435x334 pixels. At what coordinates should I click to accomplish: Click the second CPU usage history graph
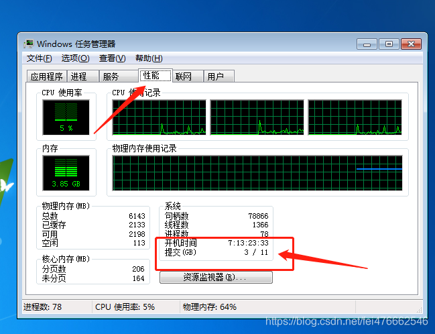[x=257, y=117]
